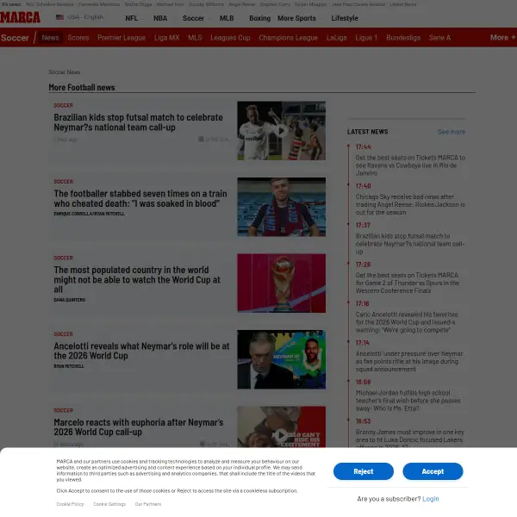Open the Ancelotti and Neymar thumbnail
The height and width of the screenshot is (517, 517).
point(281,359)
